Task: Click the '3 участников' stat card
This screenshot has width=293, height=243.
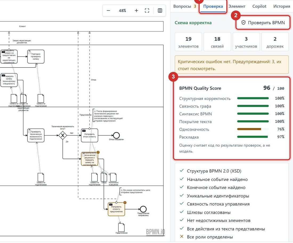Action: click(246, 42)
